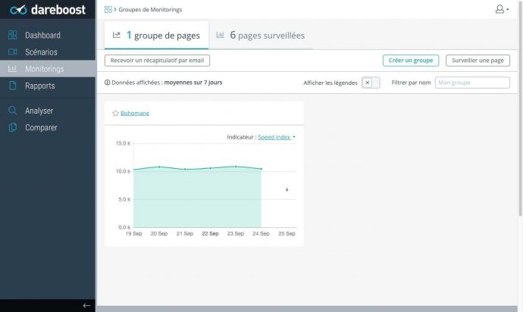Screen dimensions: 523x312
Task: Click moyennes sur 7 jours text
Action: pyautogui.click(x=193, y=83)
